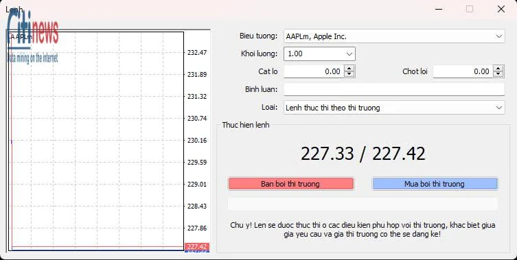Image resolution: width=517 pixels, height=260 pixels.
Task: Decrease the Cat lo value with the down arrow
Action: pos(349,74)
